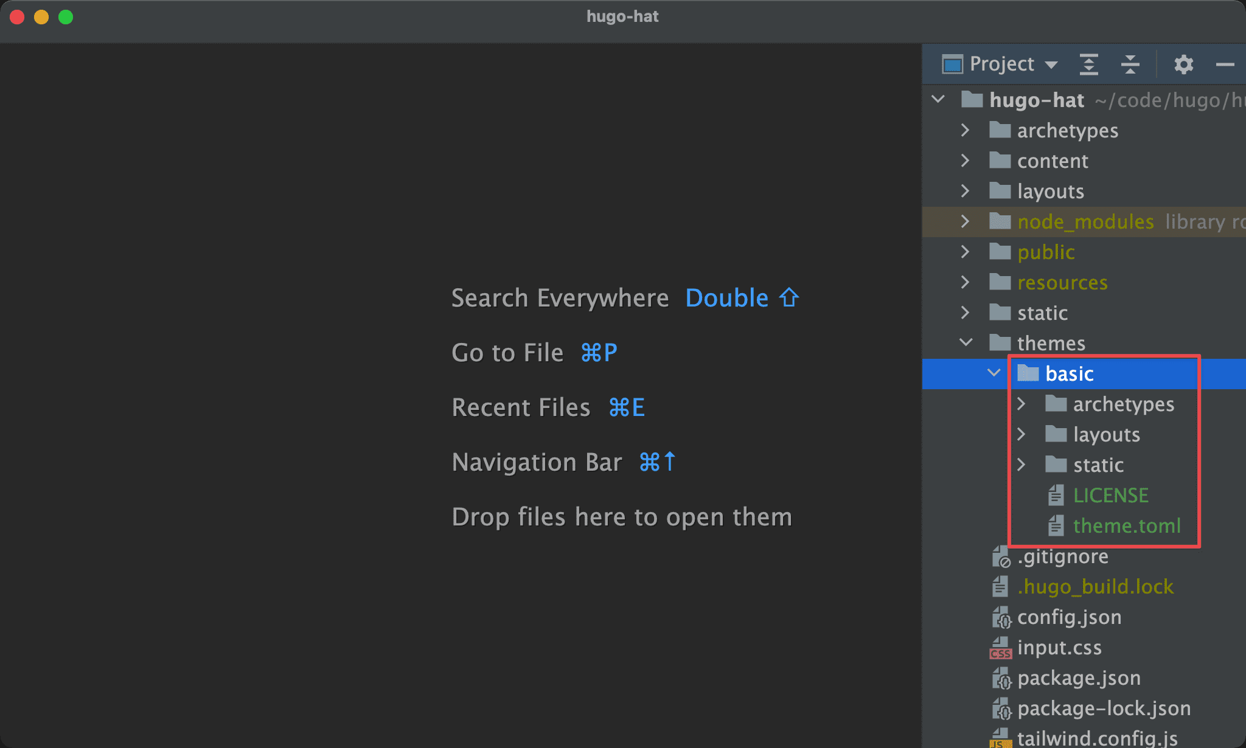This screenshot has height=748, width=1246.
Task: Hide the Project panel with minus icon
Action: pos(1225,64)
